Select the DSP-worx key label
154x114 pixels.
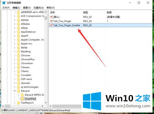27,79
